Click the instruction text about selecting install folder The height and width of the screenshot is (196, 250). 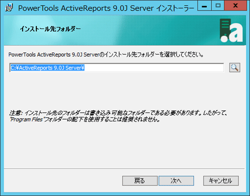(106, 54)
